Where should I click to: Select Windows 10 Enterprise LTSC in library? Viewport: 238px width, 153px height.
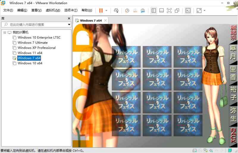pos(39,37)
